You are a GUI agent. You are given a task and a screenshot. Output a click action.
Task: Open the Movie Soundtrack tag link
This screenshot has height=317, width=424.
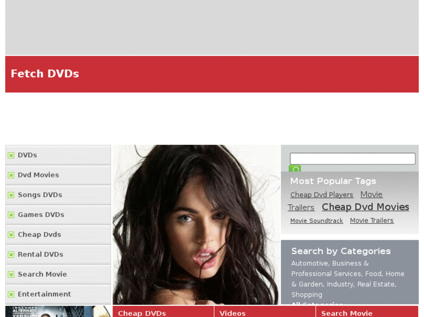point(317,220)
